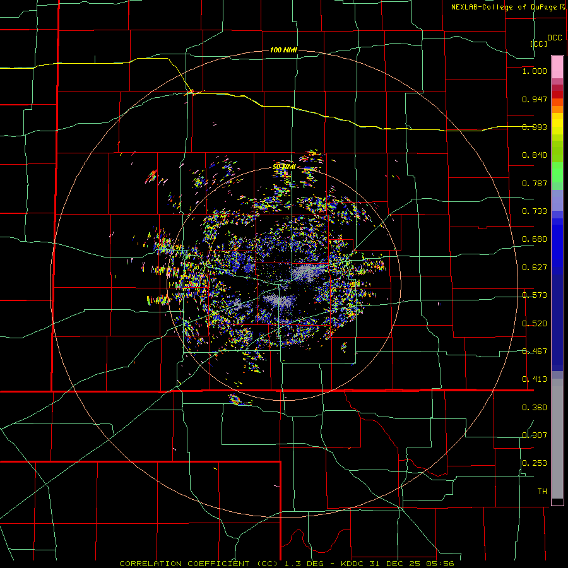Pick the pink segment of the color bar
Image resolution: width=568 pixels, height=568 pixels.
tap(557, 67)
